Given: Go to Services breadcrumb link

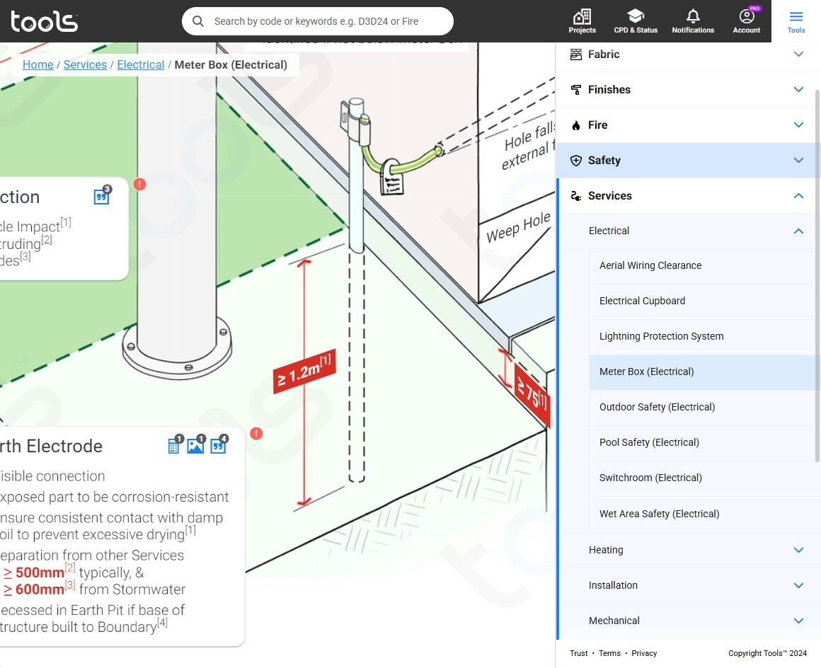Looking at the screenshot, I should (x=85, y=65).
